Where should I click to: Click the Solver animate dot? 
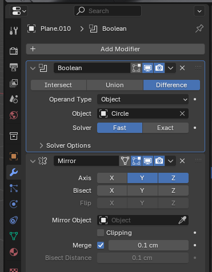[195, 128]
